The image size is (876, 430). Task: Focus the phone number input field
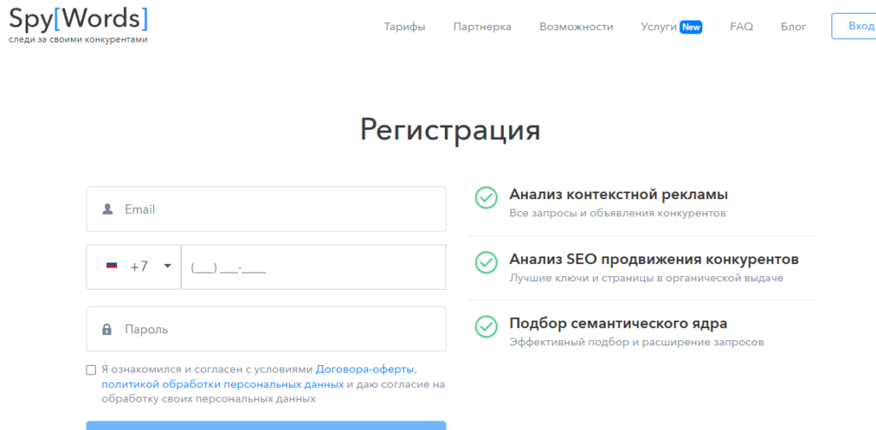(314, 267)
